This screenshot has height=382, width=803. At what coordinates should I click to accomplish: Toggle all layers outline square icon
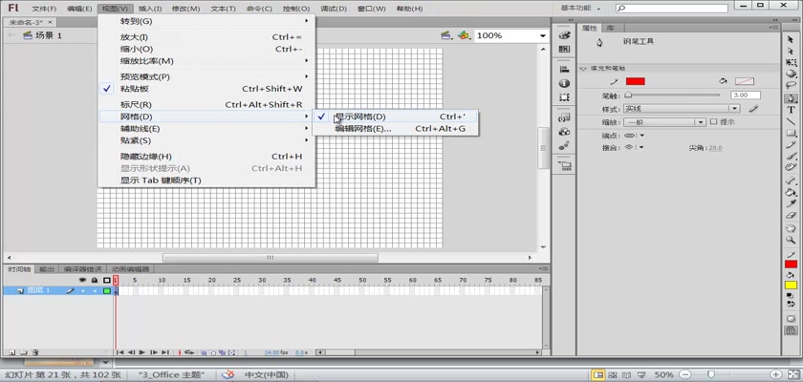(x=106, y=280)
